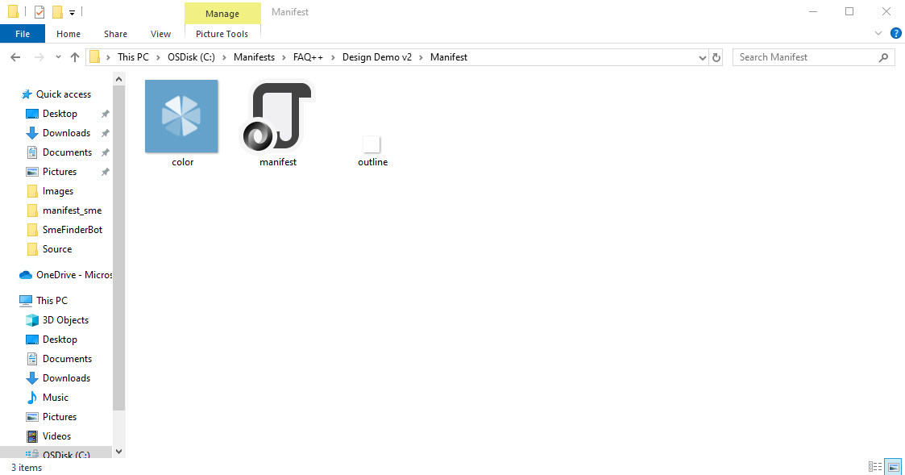Image resolution: width=905 pixels, height=475 pixels.
Task: Click the Manage contextual tab header
Action: click(x=222, y=13)
